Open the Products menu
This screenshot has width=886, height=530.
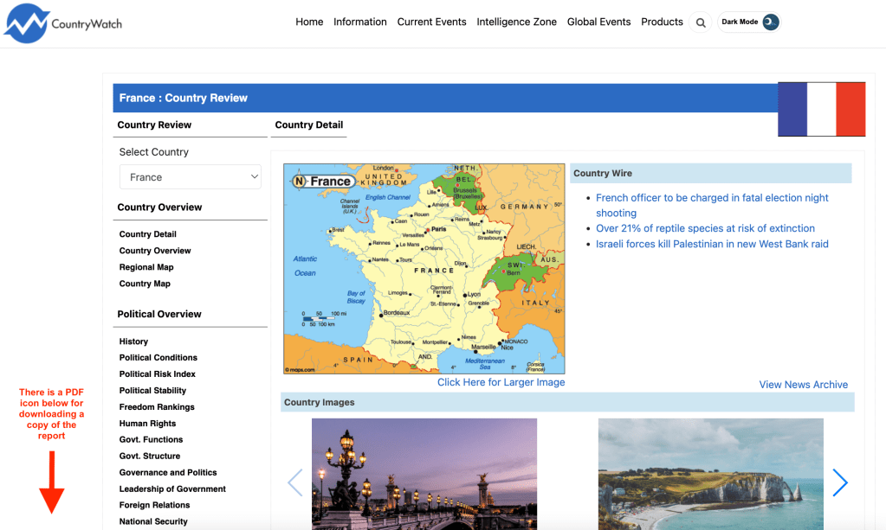pos(662,22)
